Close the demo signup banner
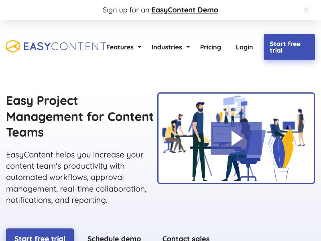 coord(306,10)
